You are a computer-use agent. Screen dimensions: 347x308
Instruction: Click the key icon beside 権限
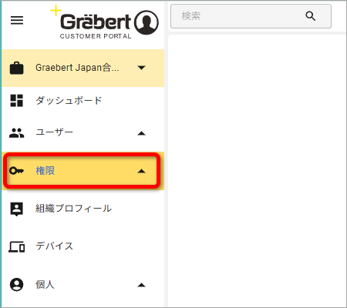[x=16, y=171]
